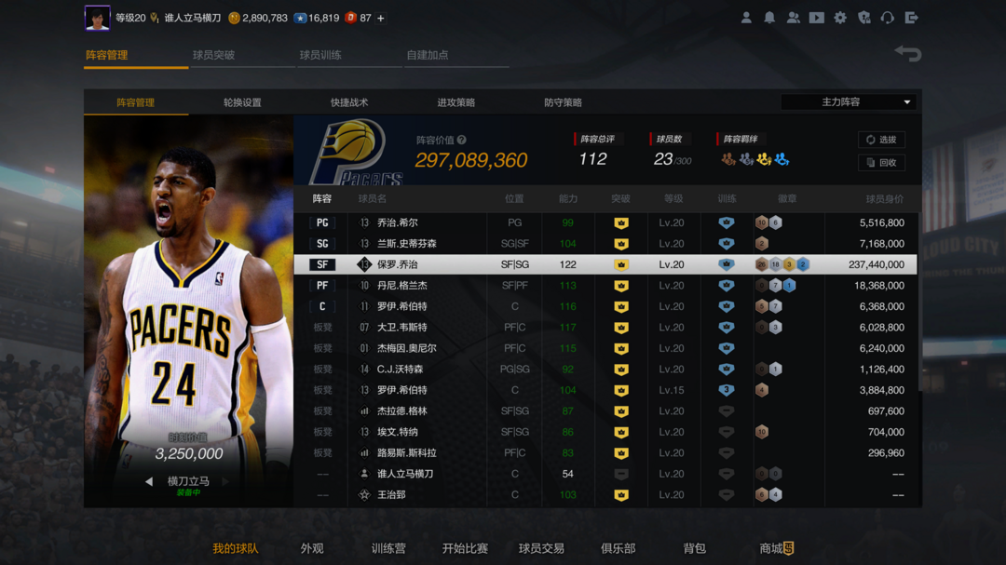
Task: Click the 回收 button
Action: 881,163
